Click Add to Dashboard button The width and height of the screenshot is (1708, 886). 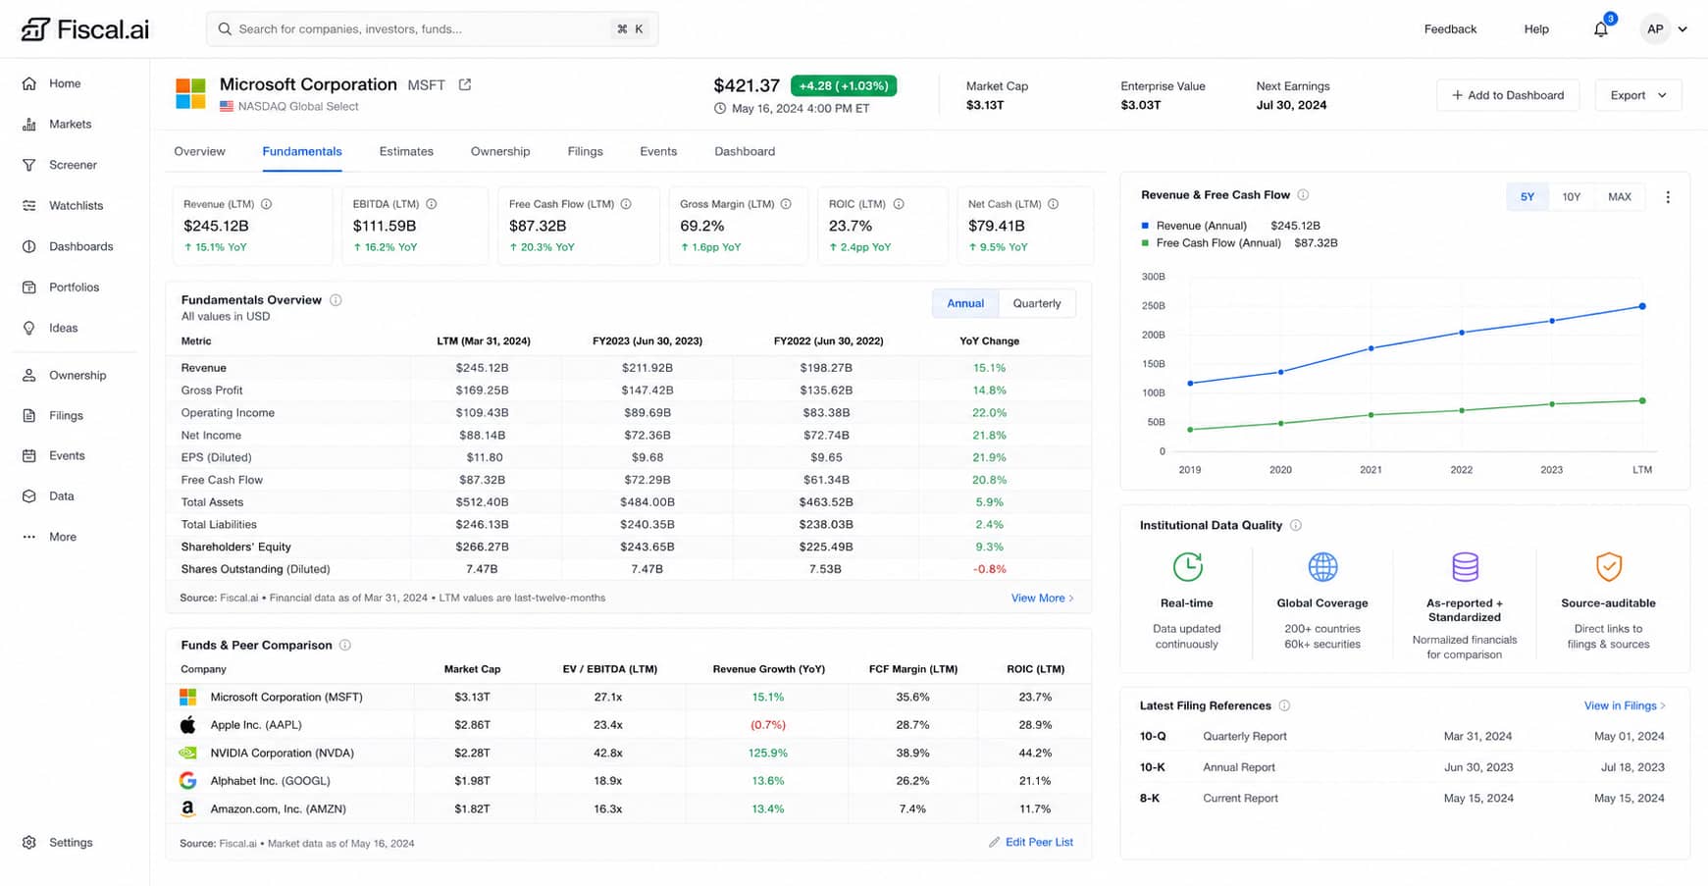tap(1508, 95)
